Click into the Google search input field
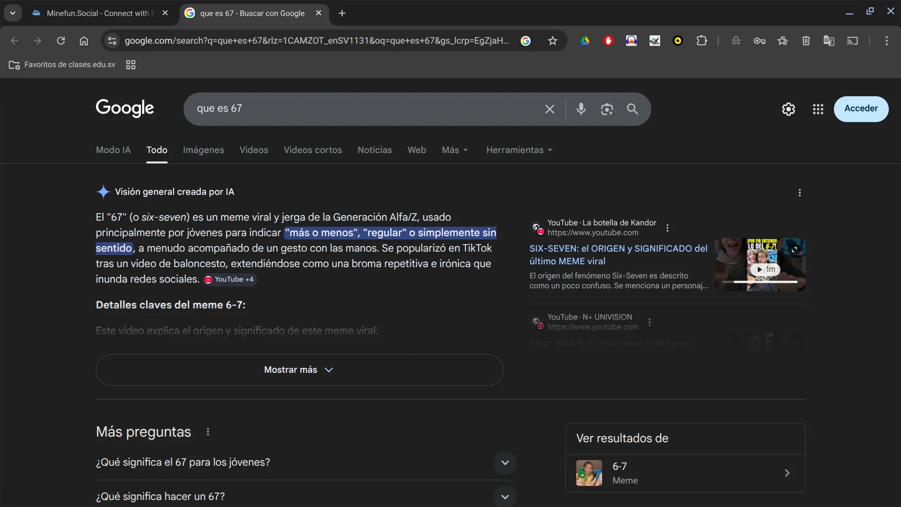Viewport: 901px width, 507px height. point(366,109)
